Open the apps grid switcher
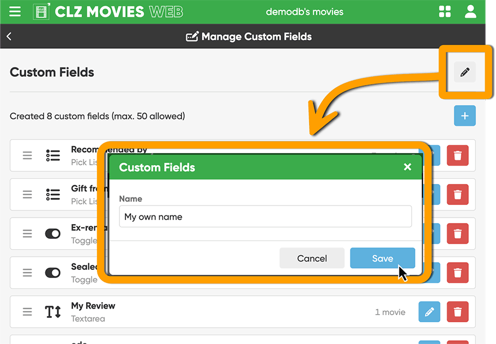Screen dimensions: 496x344 (445, 11)
